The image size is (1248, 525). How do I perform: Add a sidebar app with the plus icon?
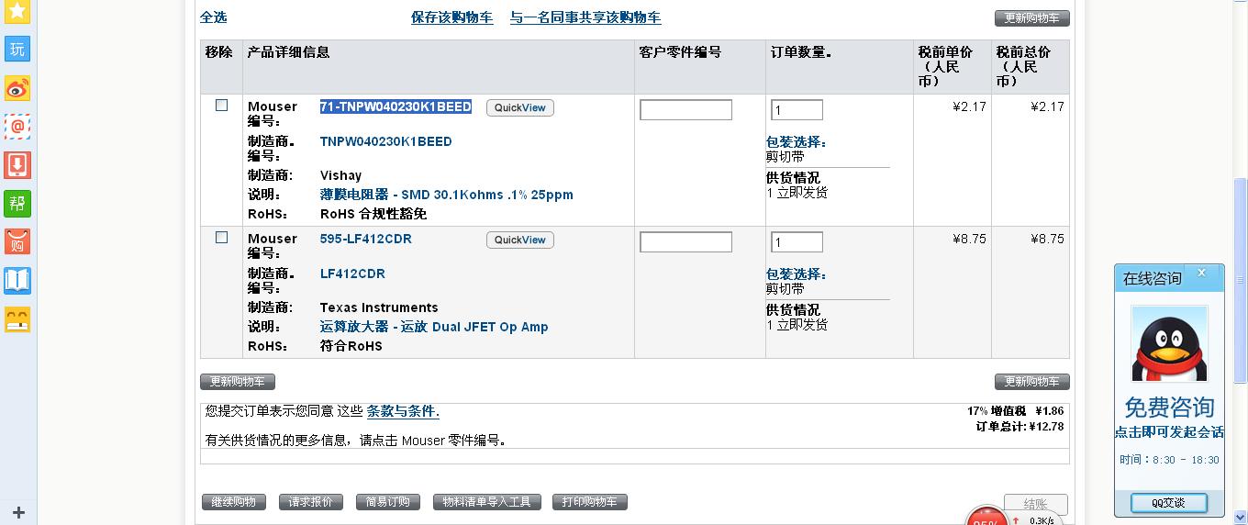17,512
